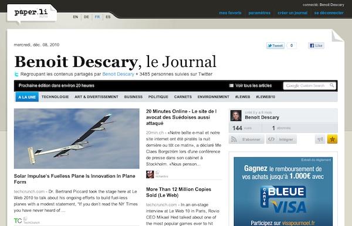Screen dimensions: 352x226
Task: Click the S'abonner button
Action: pyautogui.click(x=246, y=139)
